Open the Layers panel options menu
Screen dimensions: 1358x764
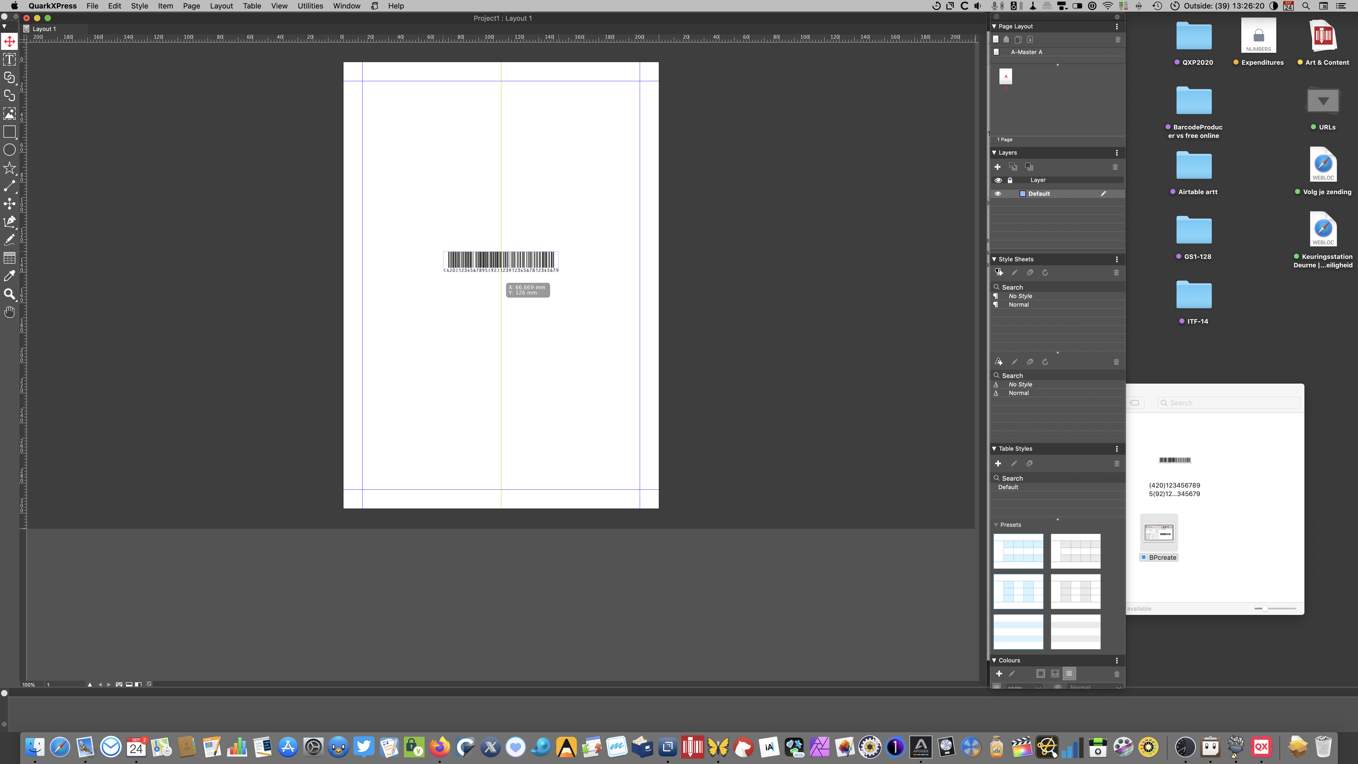point(1117,152)
